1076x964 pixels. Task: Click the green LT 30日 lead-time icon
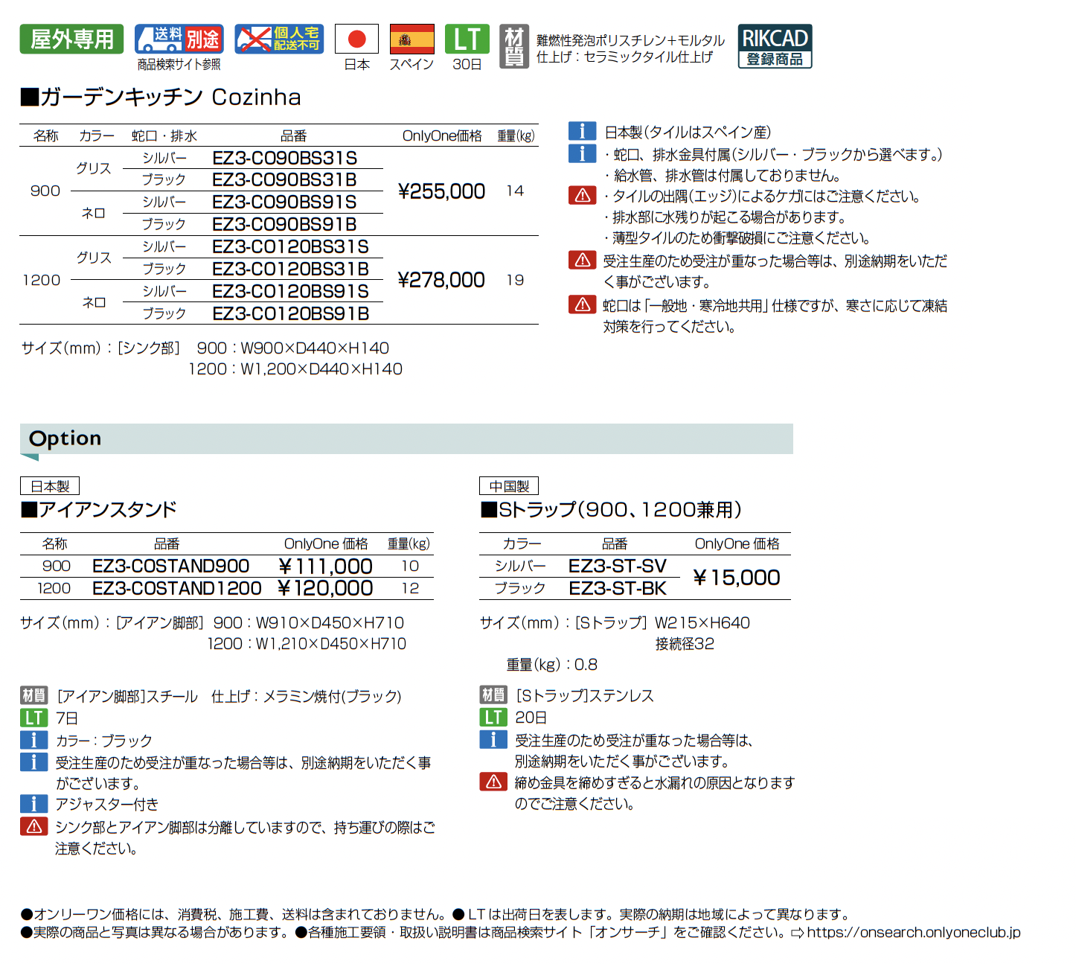(x=467, y=39)
